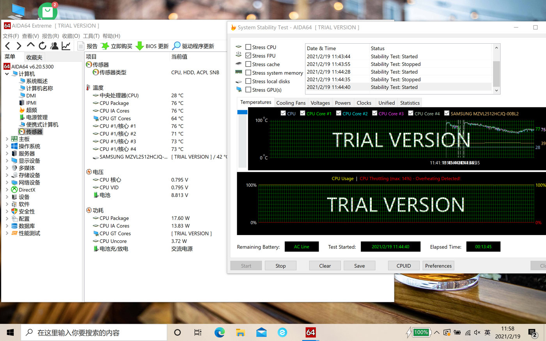Image resolution: width=546 pixels, height=341 pixels.
Task: Expand the 存储设备 tree node
Action: click(7, 175)
